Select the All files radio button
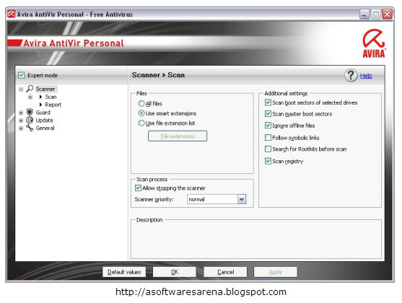Viewport: 402px width, 303px height. (141, 104)
